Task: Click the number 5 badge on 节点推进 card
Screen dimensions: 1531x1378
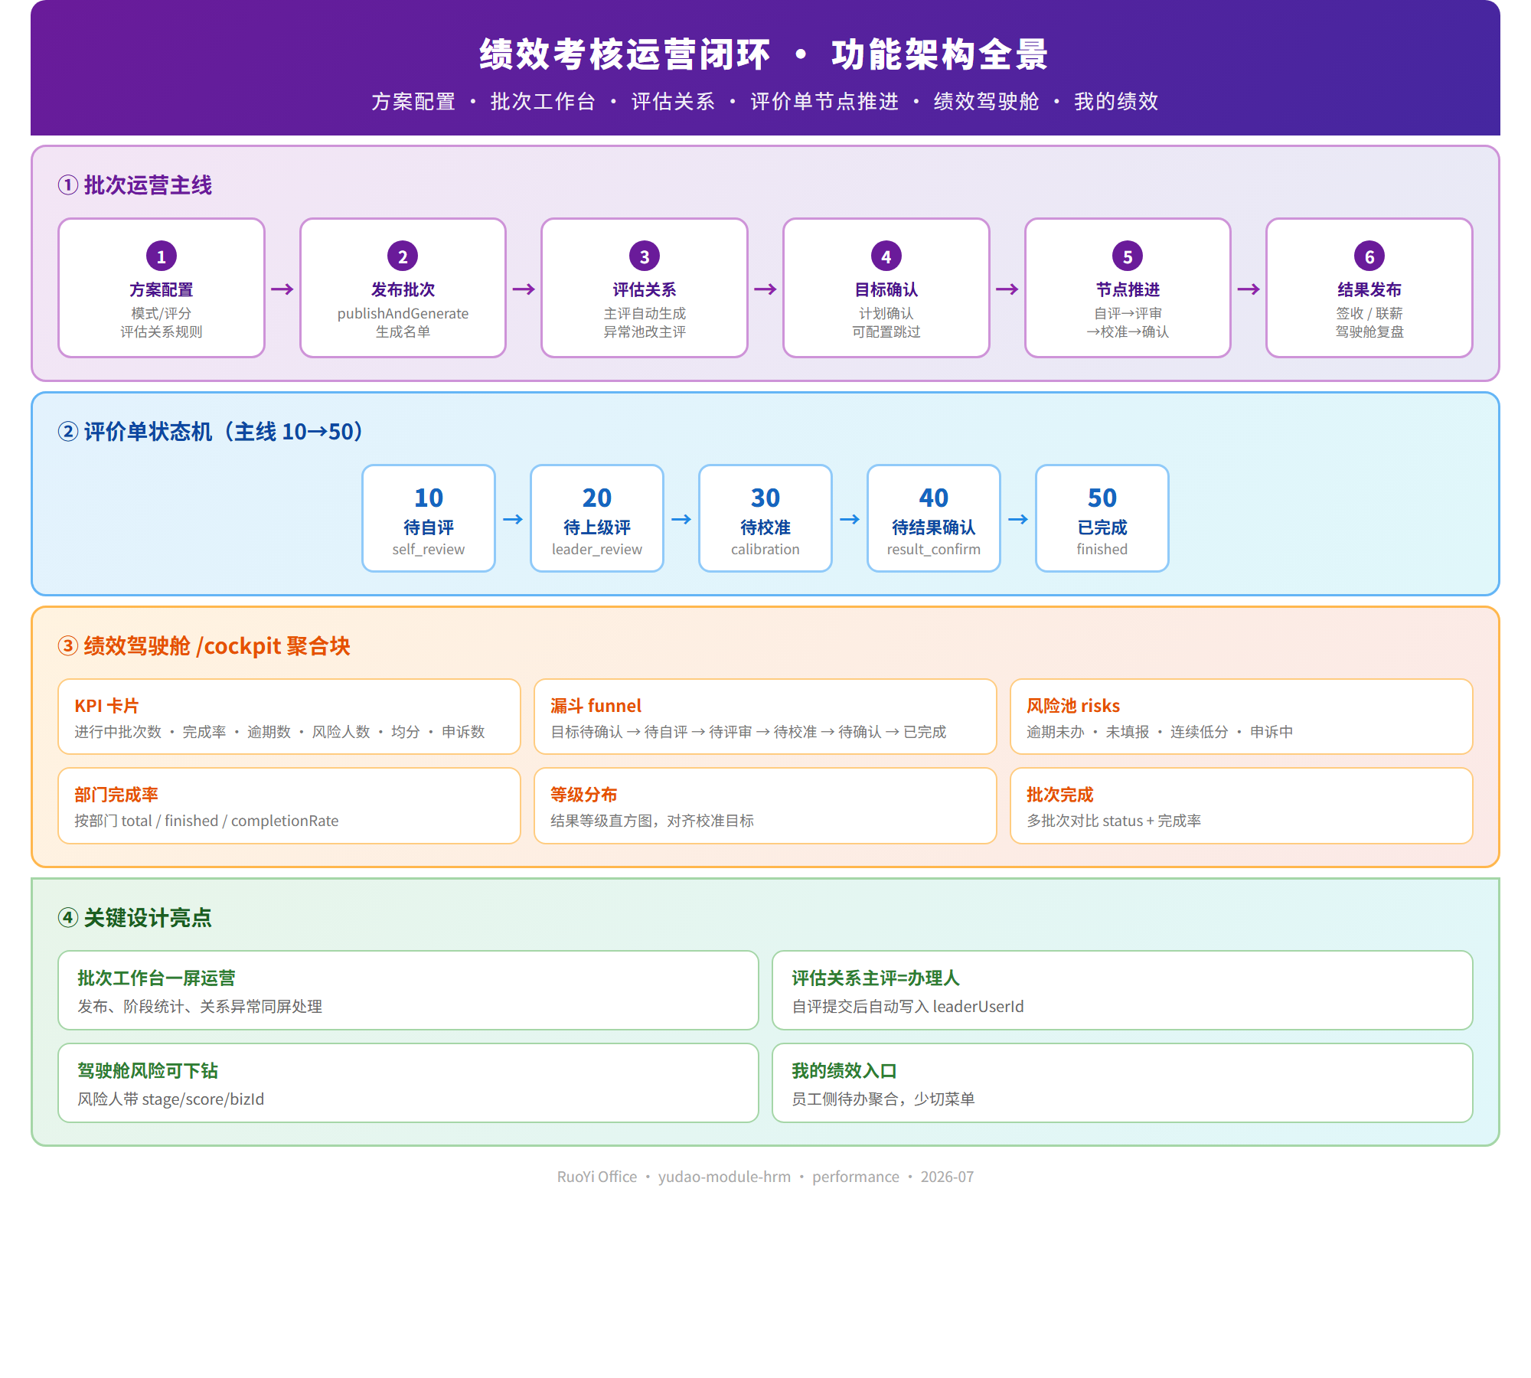Action: coord(1128,256)
